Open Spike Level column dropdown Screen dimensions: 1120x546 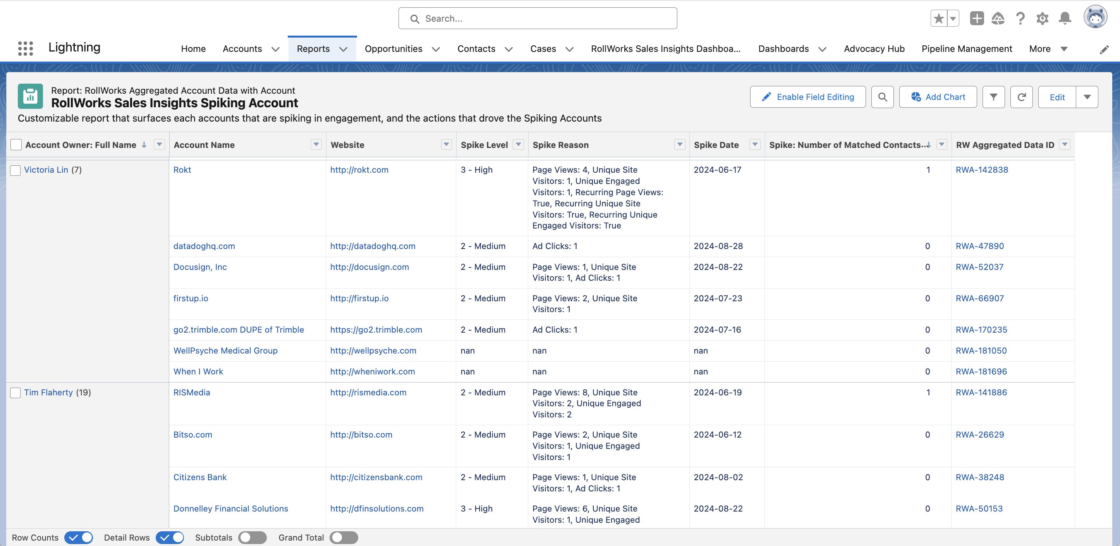(x=518, y=144)
